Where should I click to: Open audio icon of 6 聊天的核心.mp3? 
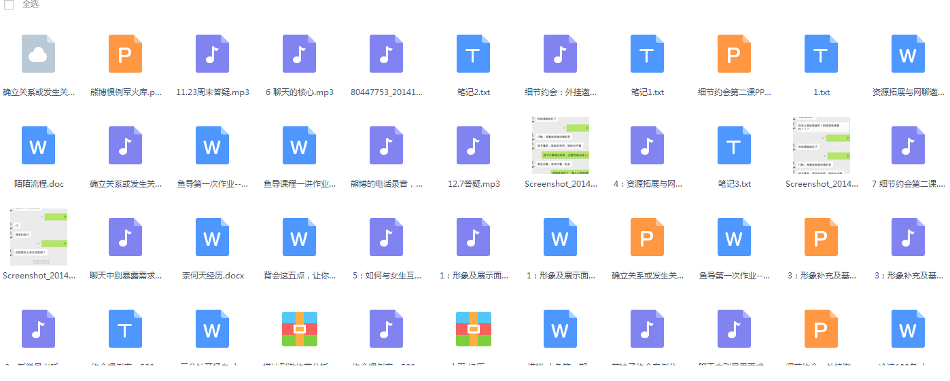pyautogui.click(x=299, y=54)
